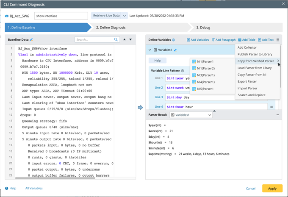This screenshot has height=197, width=288.
Task: Open the All Variables link
Action: (x=34, y=188)
